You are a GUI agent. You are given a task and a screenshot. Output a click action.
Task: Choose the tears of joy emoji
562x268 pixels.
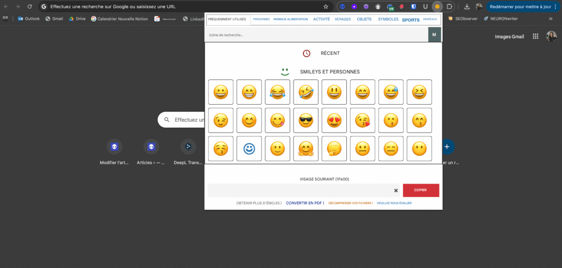click(277, 92)
